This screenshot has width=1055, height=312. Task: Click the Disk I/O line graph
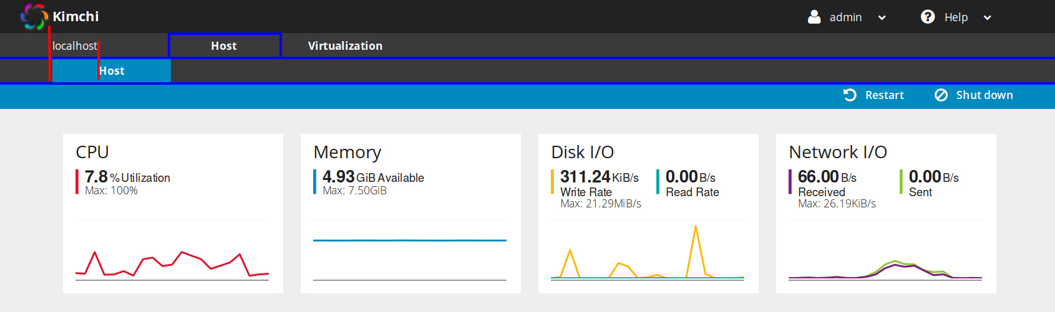click(x=647, y=255)
